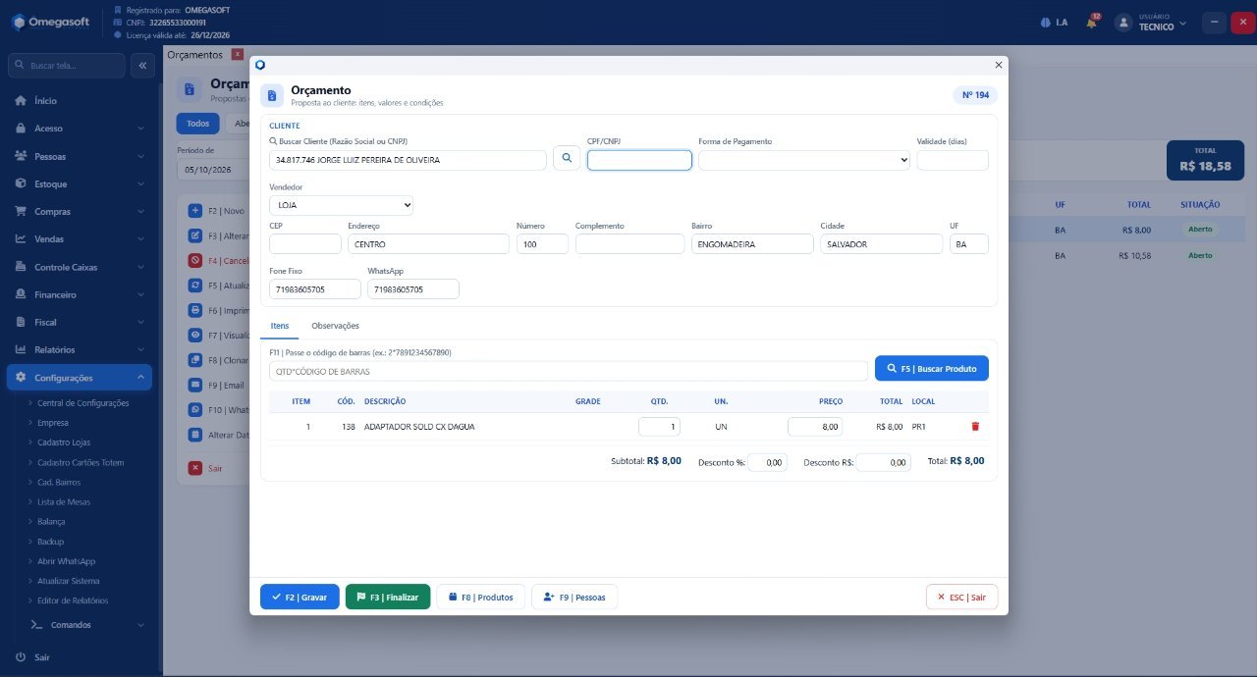Click the F5 refresh icon in background window

click(194, 286)
